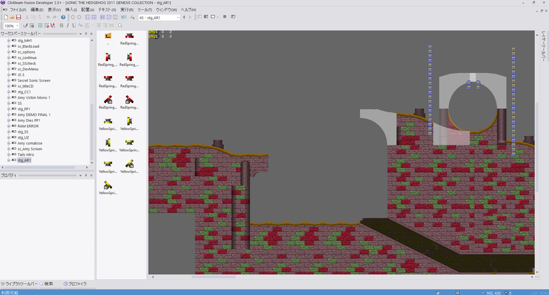Viewport: 549px width, 295px height.
Task: Select the Tails Intro frame
Action: pyautogui.click(x=26, y=154)
